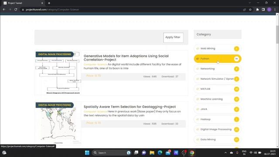This screenshot has height=157, width=279.
Task: Switch to Chrome on taskbar
Action: [192, 153]
